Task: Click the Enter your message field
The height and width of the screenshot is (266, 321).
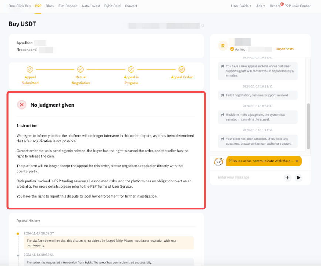Action: pyautogui.click(x=246, y=178)
